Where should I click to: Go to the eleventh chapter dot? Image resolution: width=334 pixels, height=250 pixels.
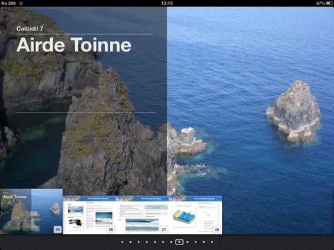(204, 242)
